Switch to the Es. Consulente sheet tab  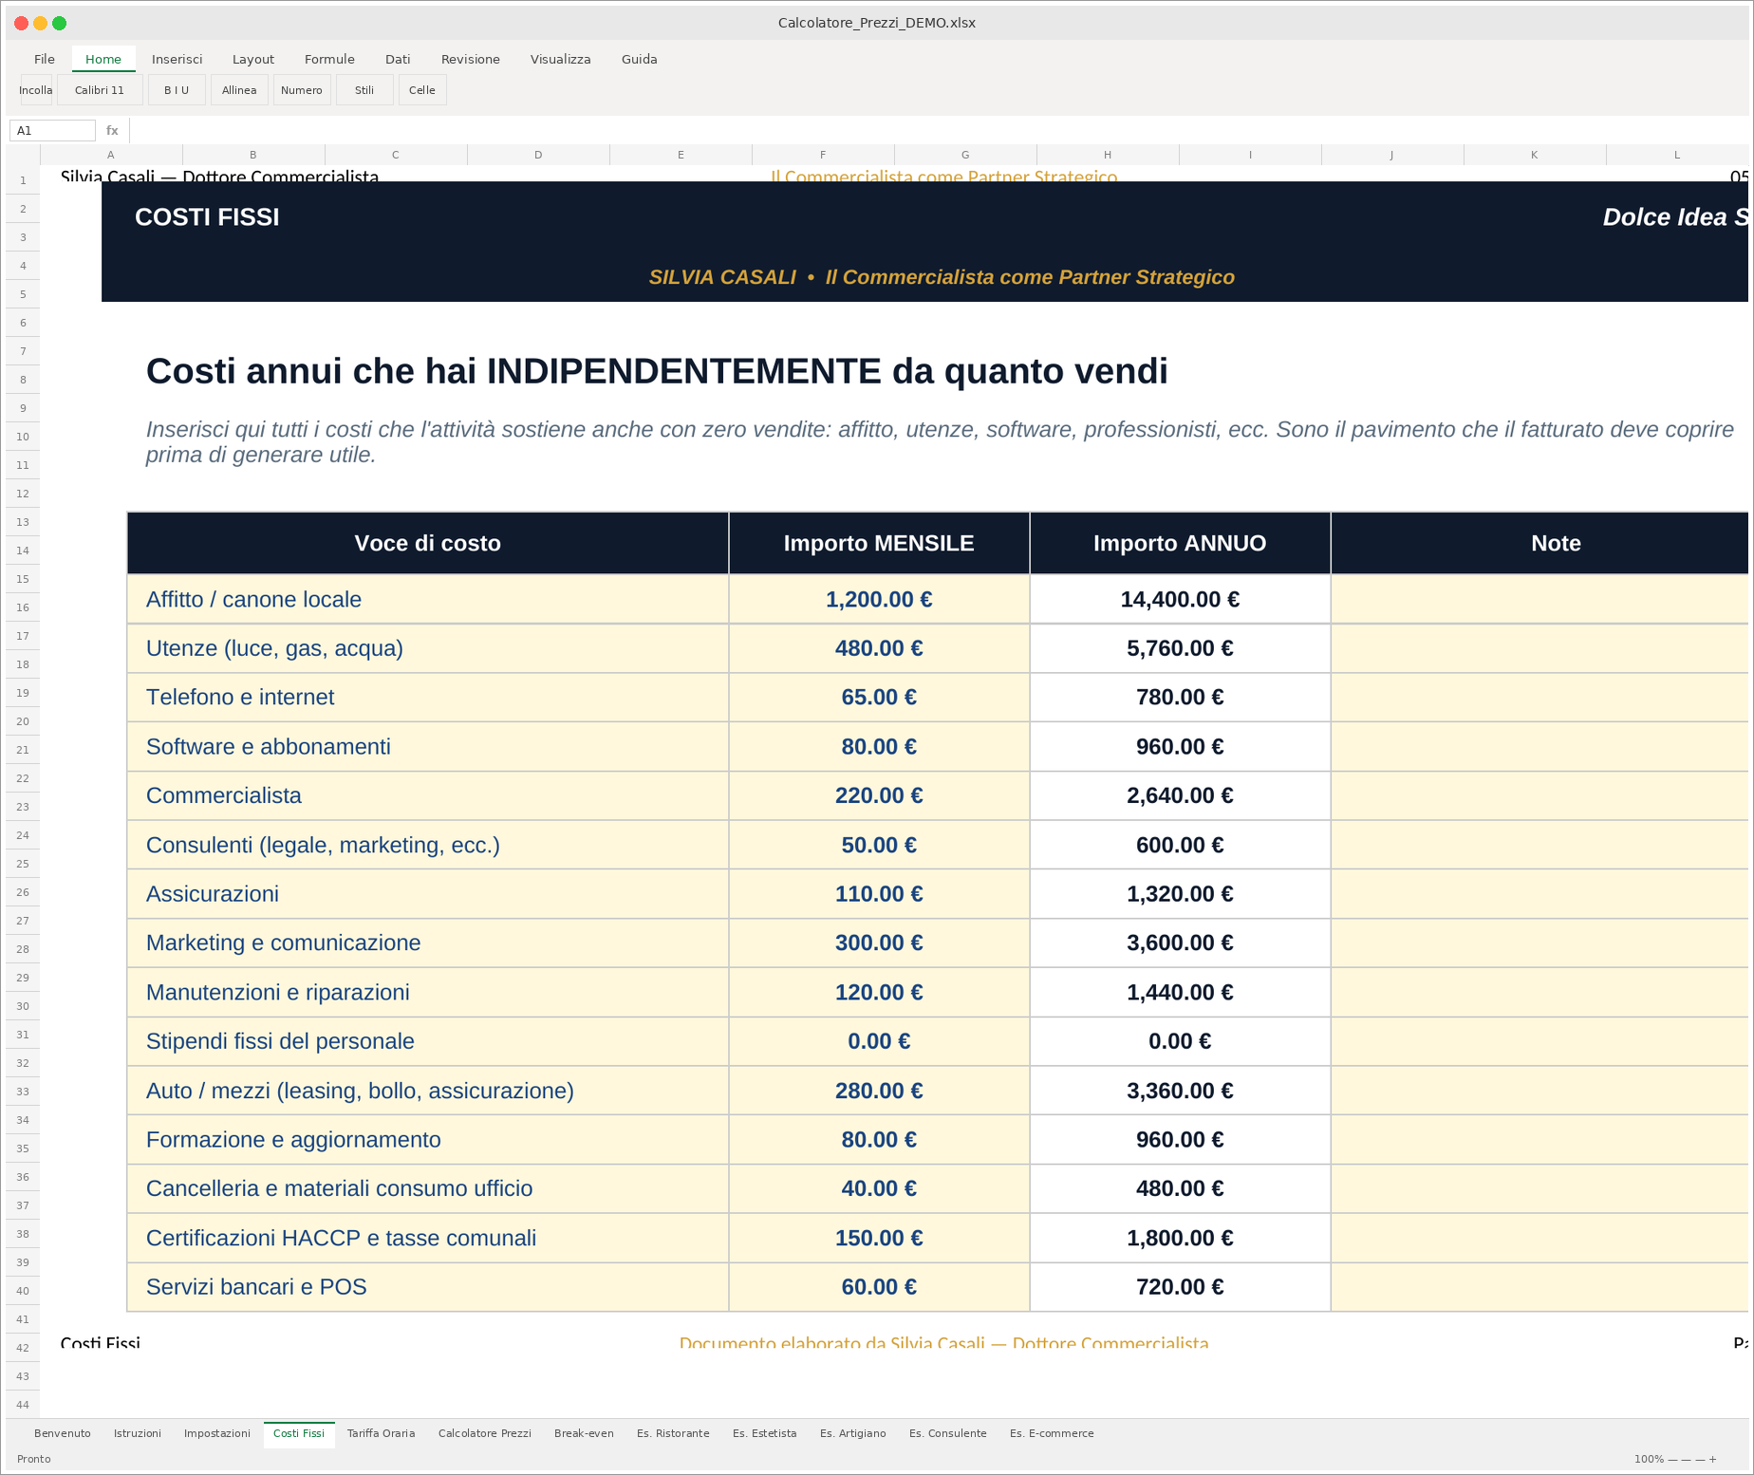(x=948, y=1433)
